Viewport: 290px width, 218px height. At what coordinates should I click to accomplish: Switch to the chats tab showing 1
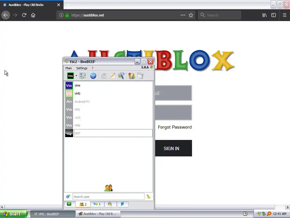click(97, 204)
